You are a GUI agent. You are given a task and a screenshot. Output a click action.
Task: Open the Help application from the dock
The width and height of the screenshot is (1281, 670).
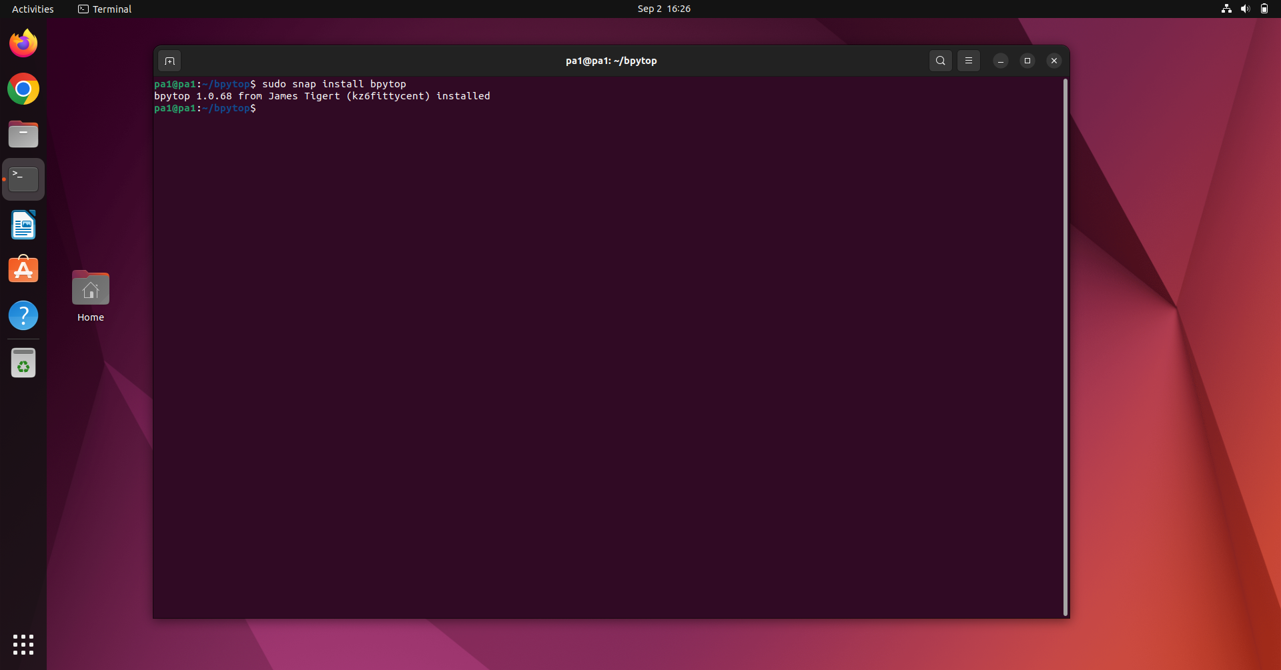(x=23, y=315)
